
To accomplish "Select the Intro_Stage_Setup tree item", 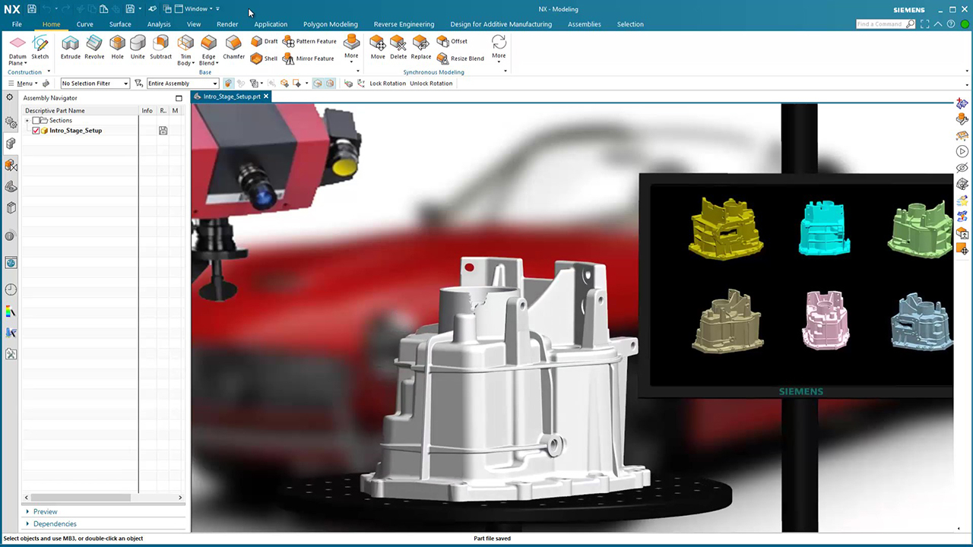I will 75,131.
